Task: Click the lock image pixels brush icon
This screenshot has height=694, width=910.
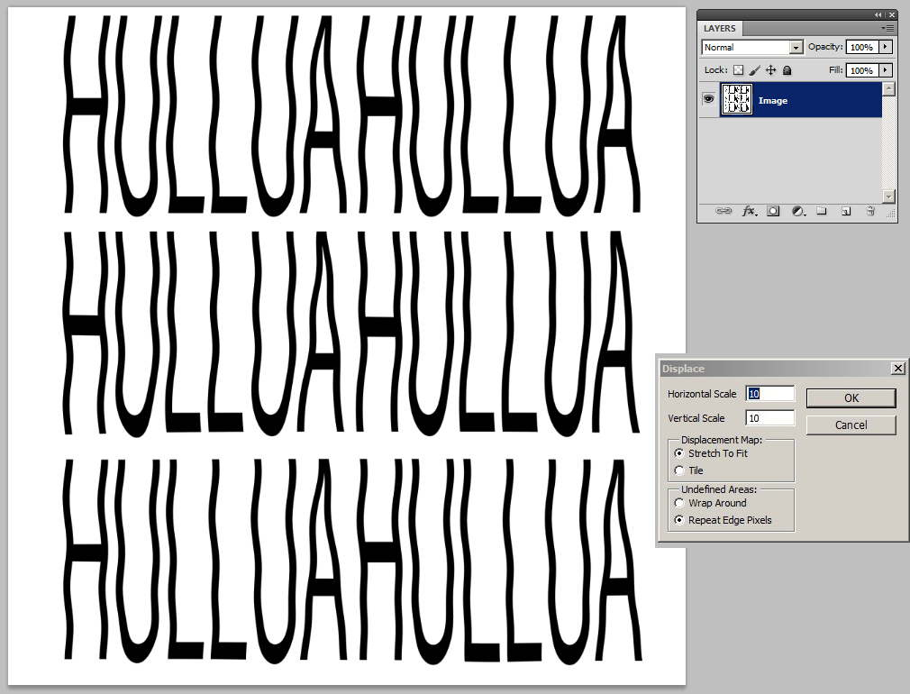Action: click(x=754, y=70)
